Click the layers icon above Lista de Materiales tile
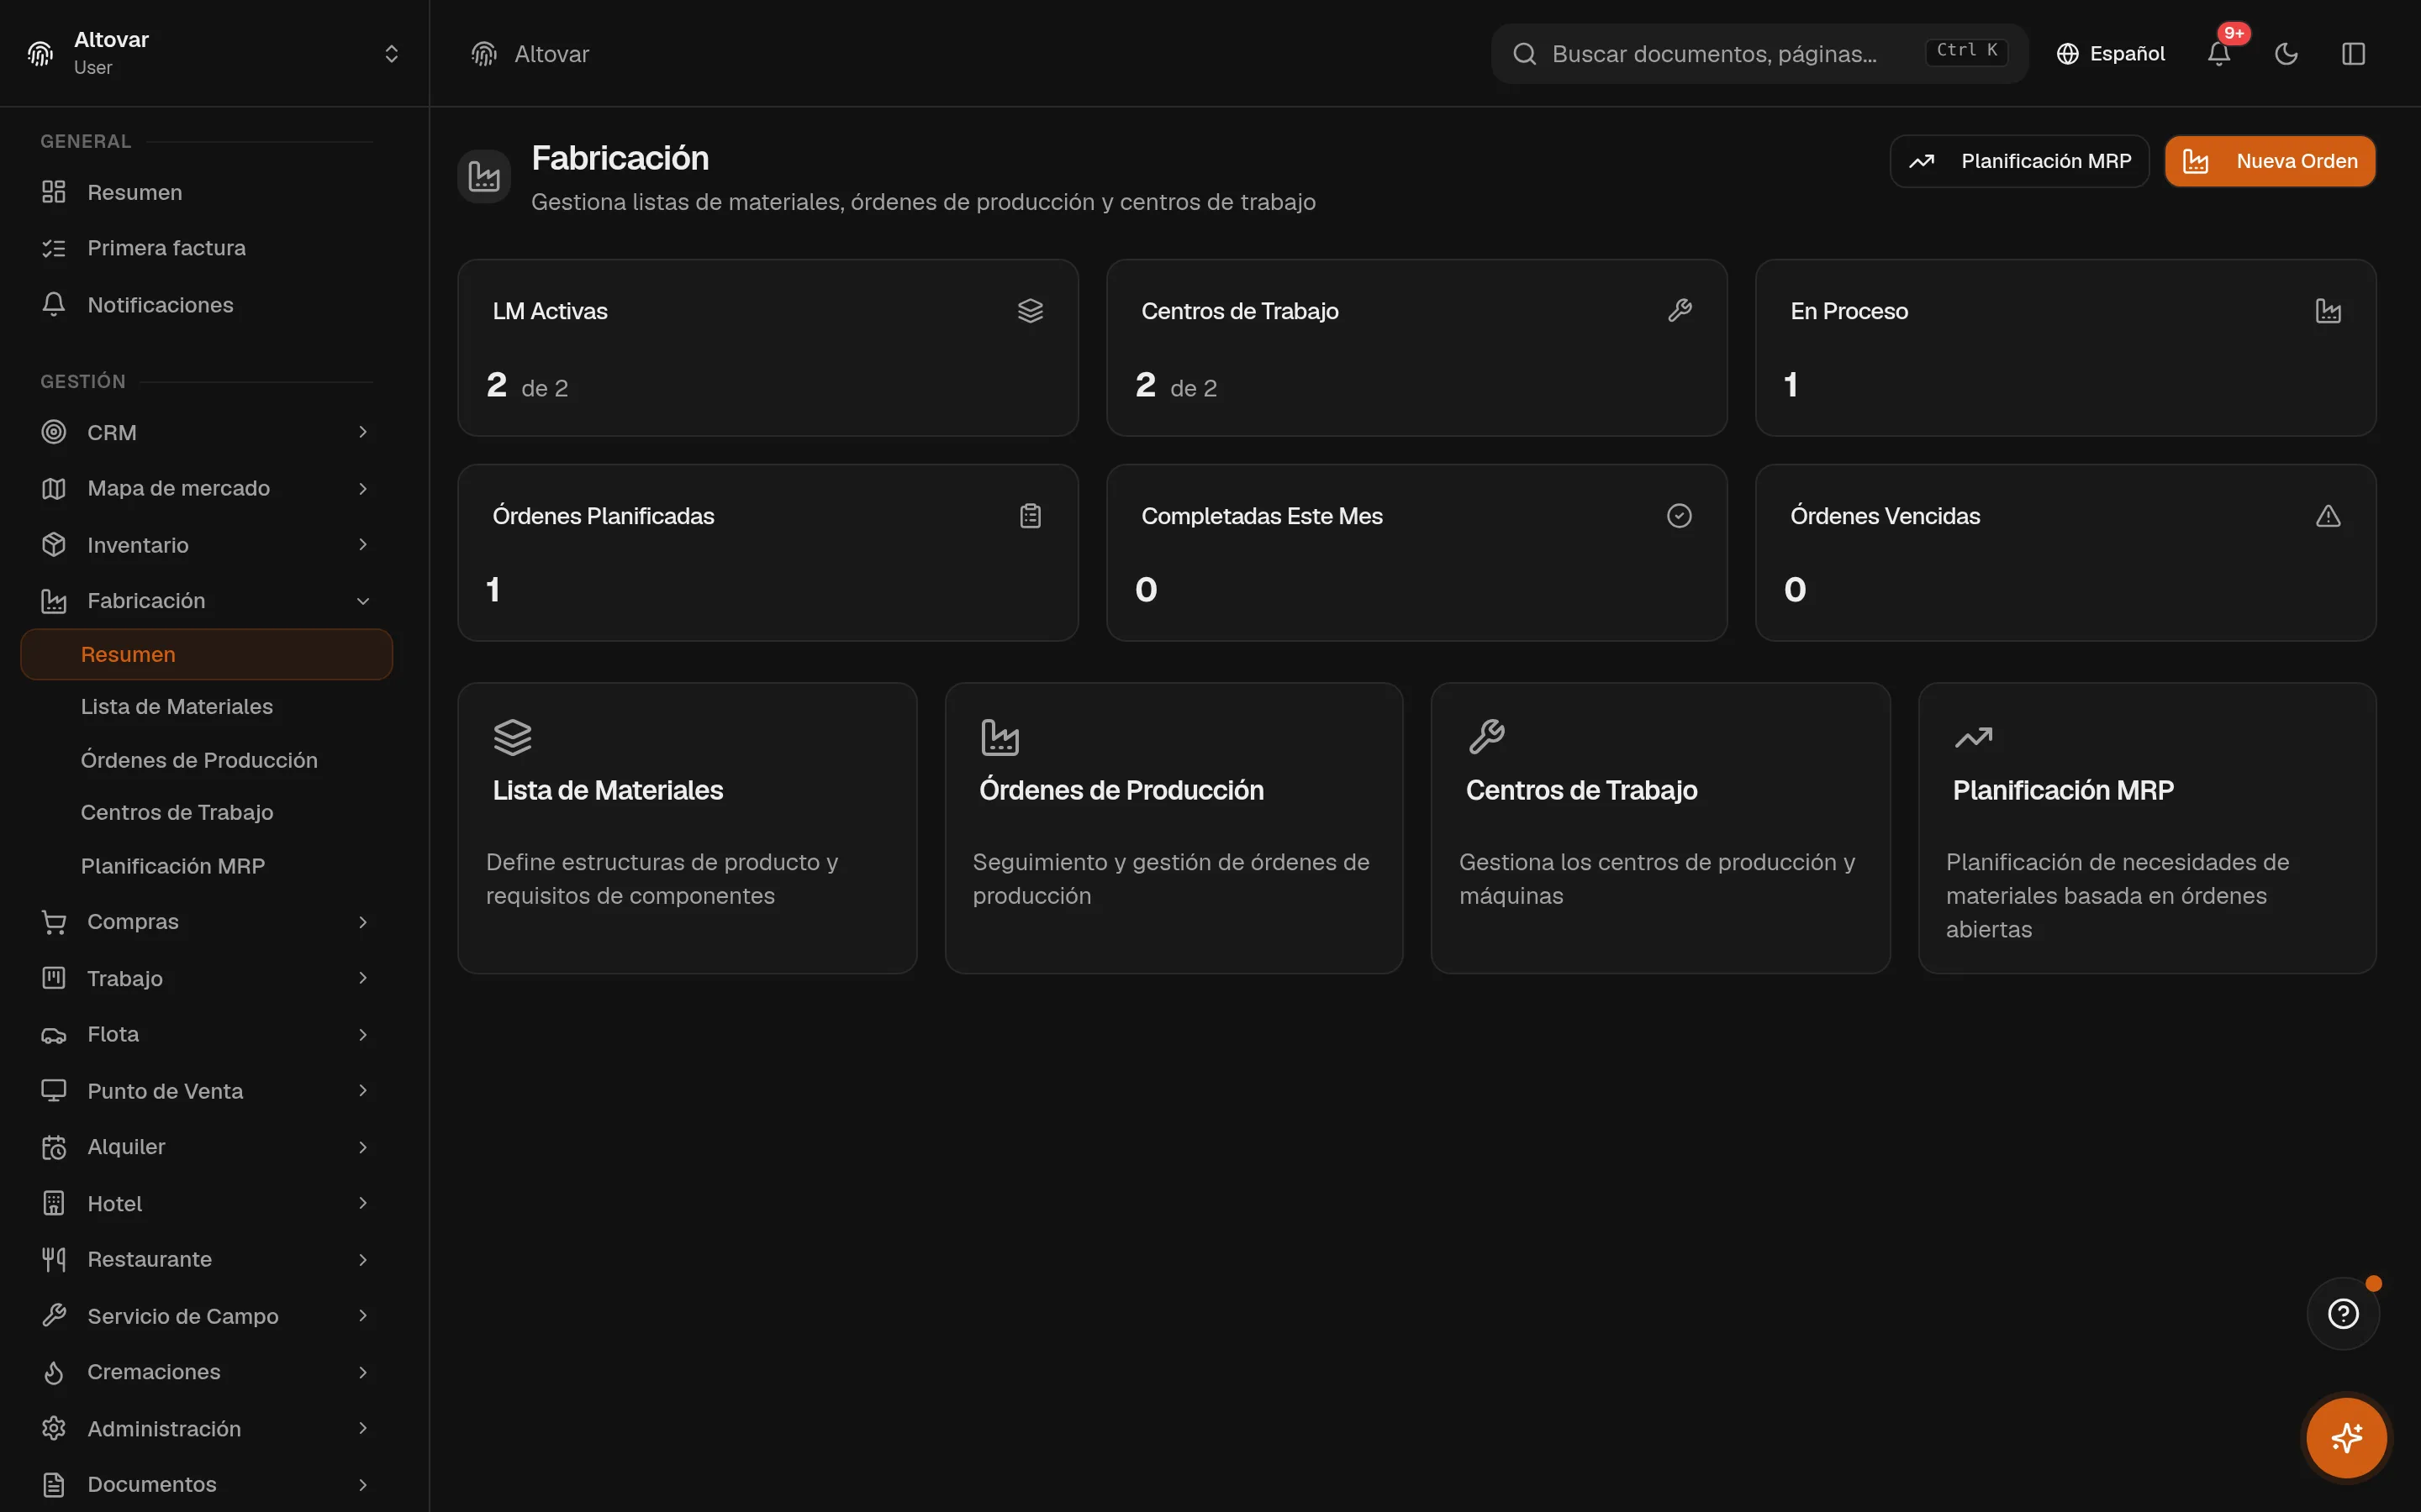The image size is (2421, 1512). click(x=512, y=738)
